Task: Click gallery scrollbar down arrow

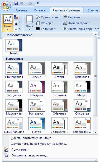Action: point(96,132)
